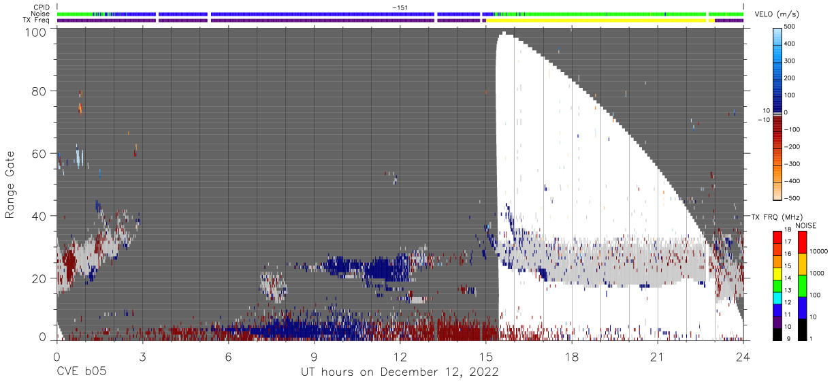The height and width of the screenshot is (386, 836).
Task: Pick the green 100–1000 NOISE legend swatch
Action: click(x=802, y=285)
